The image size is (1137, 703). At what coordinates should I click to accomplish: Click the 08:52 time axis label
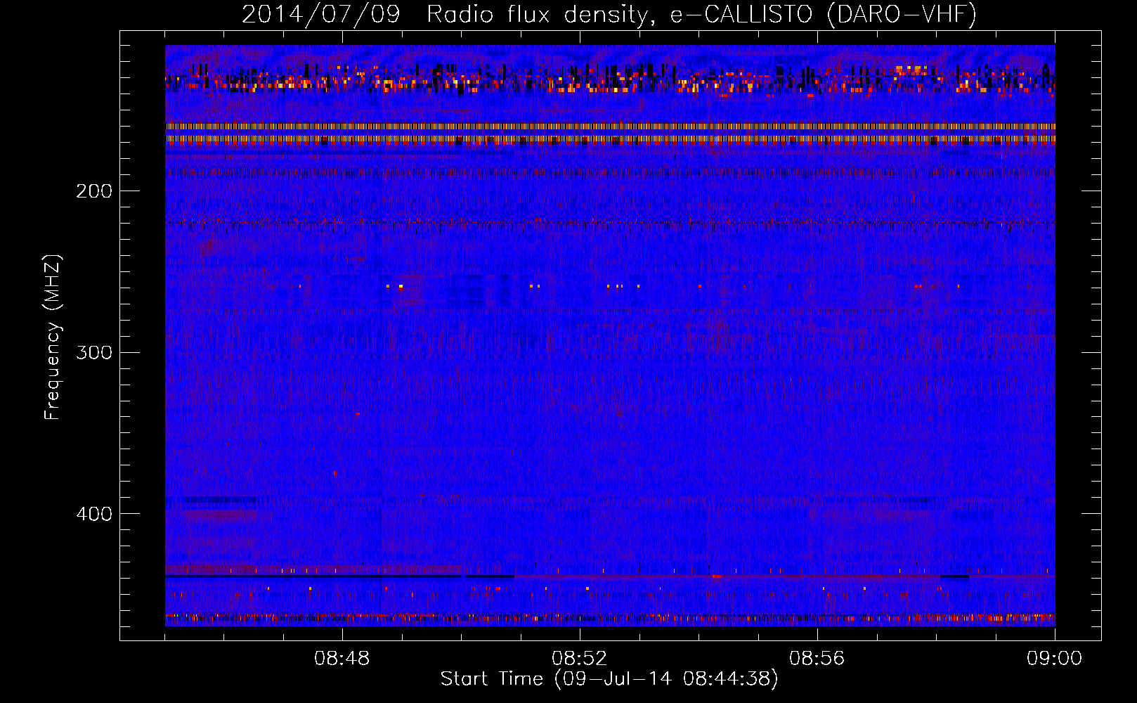tap(580, 659)
